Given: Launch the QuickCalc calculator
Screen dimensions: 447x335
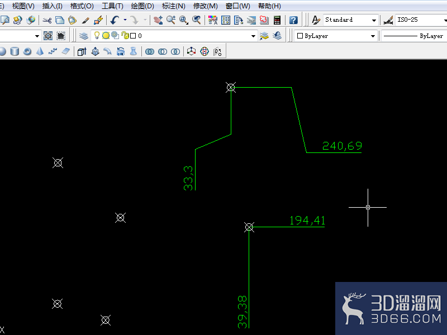Looking at the screenshot, I should click(277, 20).
